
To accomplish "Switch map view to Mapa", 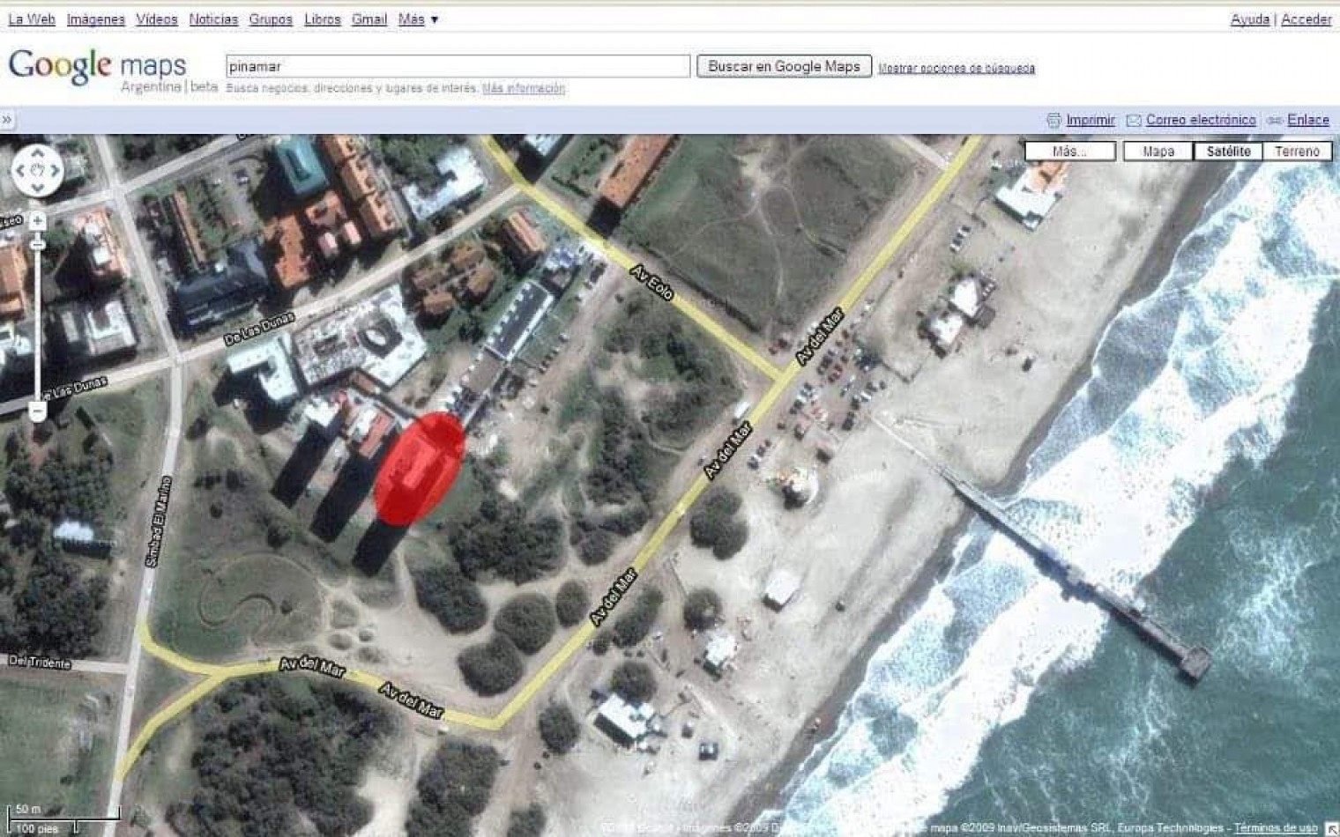I will coord(1158,152).
